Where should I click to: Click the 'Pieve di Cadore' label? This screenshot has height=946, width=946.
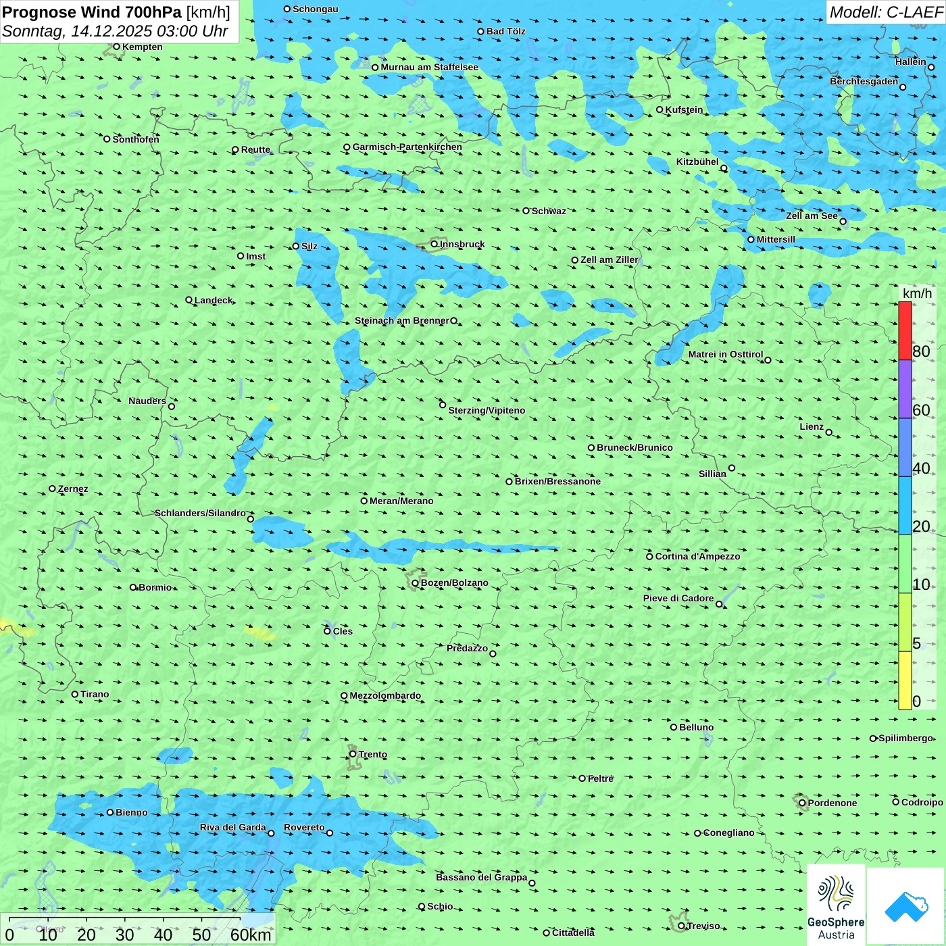coord(678,598)
